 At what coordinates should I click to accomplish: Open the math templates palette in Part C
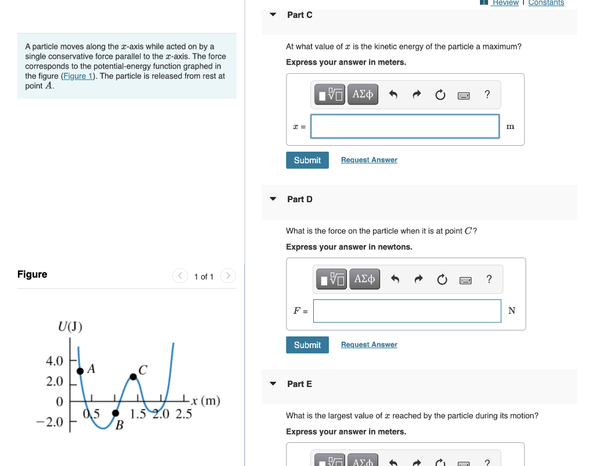pos(329,94)
